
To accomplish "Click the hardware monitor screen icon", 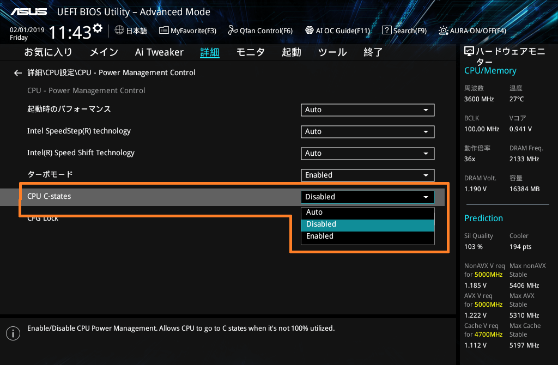I will 469,52.
